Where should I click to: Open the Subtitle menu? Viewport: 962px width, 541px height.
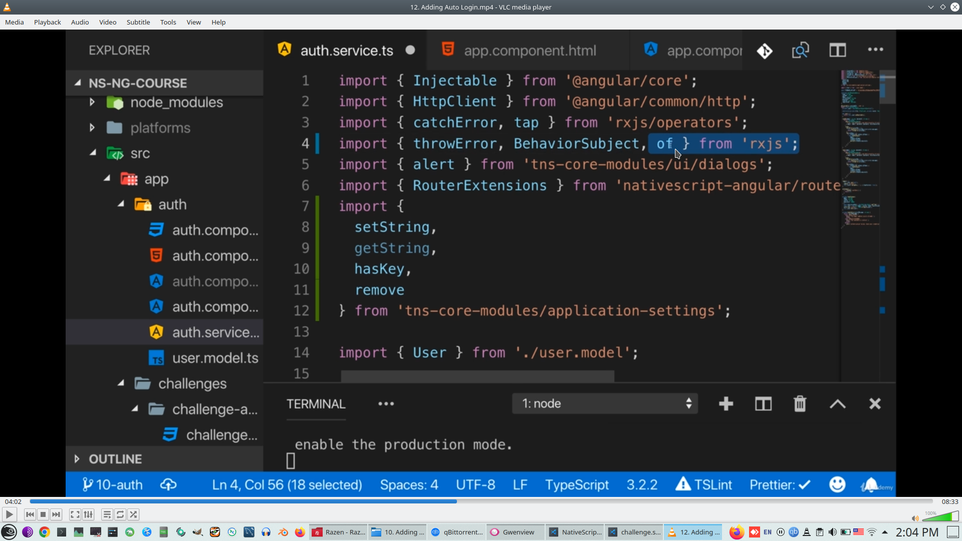138,22
